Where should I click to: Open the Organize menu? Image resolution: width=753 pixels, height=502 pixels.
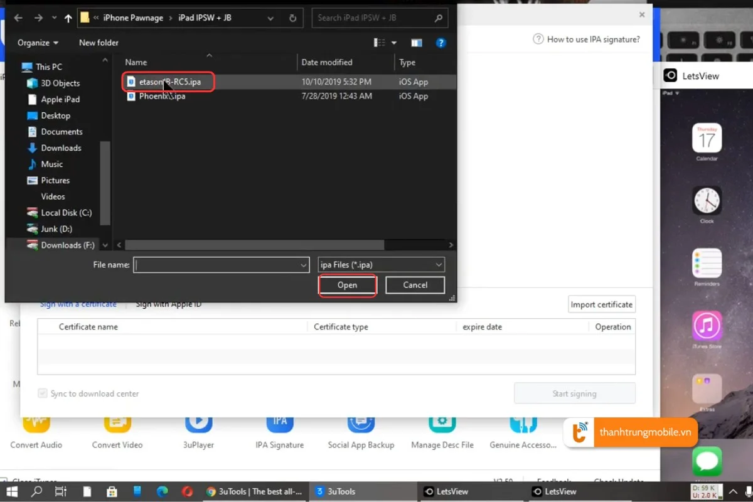pos(38,43)
